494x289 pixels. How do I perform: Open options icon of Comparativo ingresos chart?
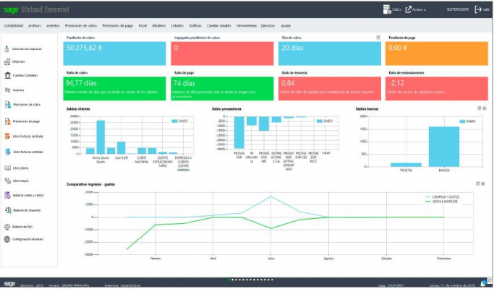(x=483, y=184)
